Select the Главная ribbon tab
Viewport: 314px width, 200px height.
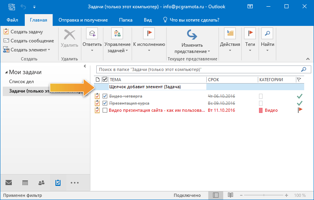(x=39, y=20)
